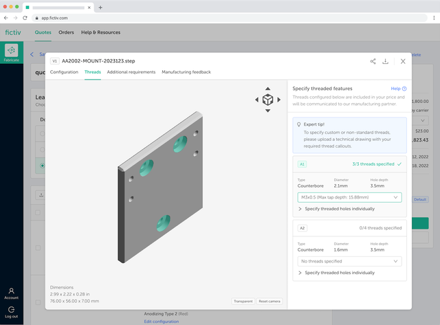Click the 0/4 threads specified status
This screenshot has width=440, height=325.
(x=380, y=228)
